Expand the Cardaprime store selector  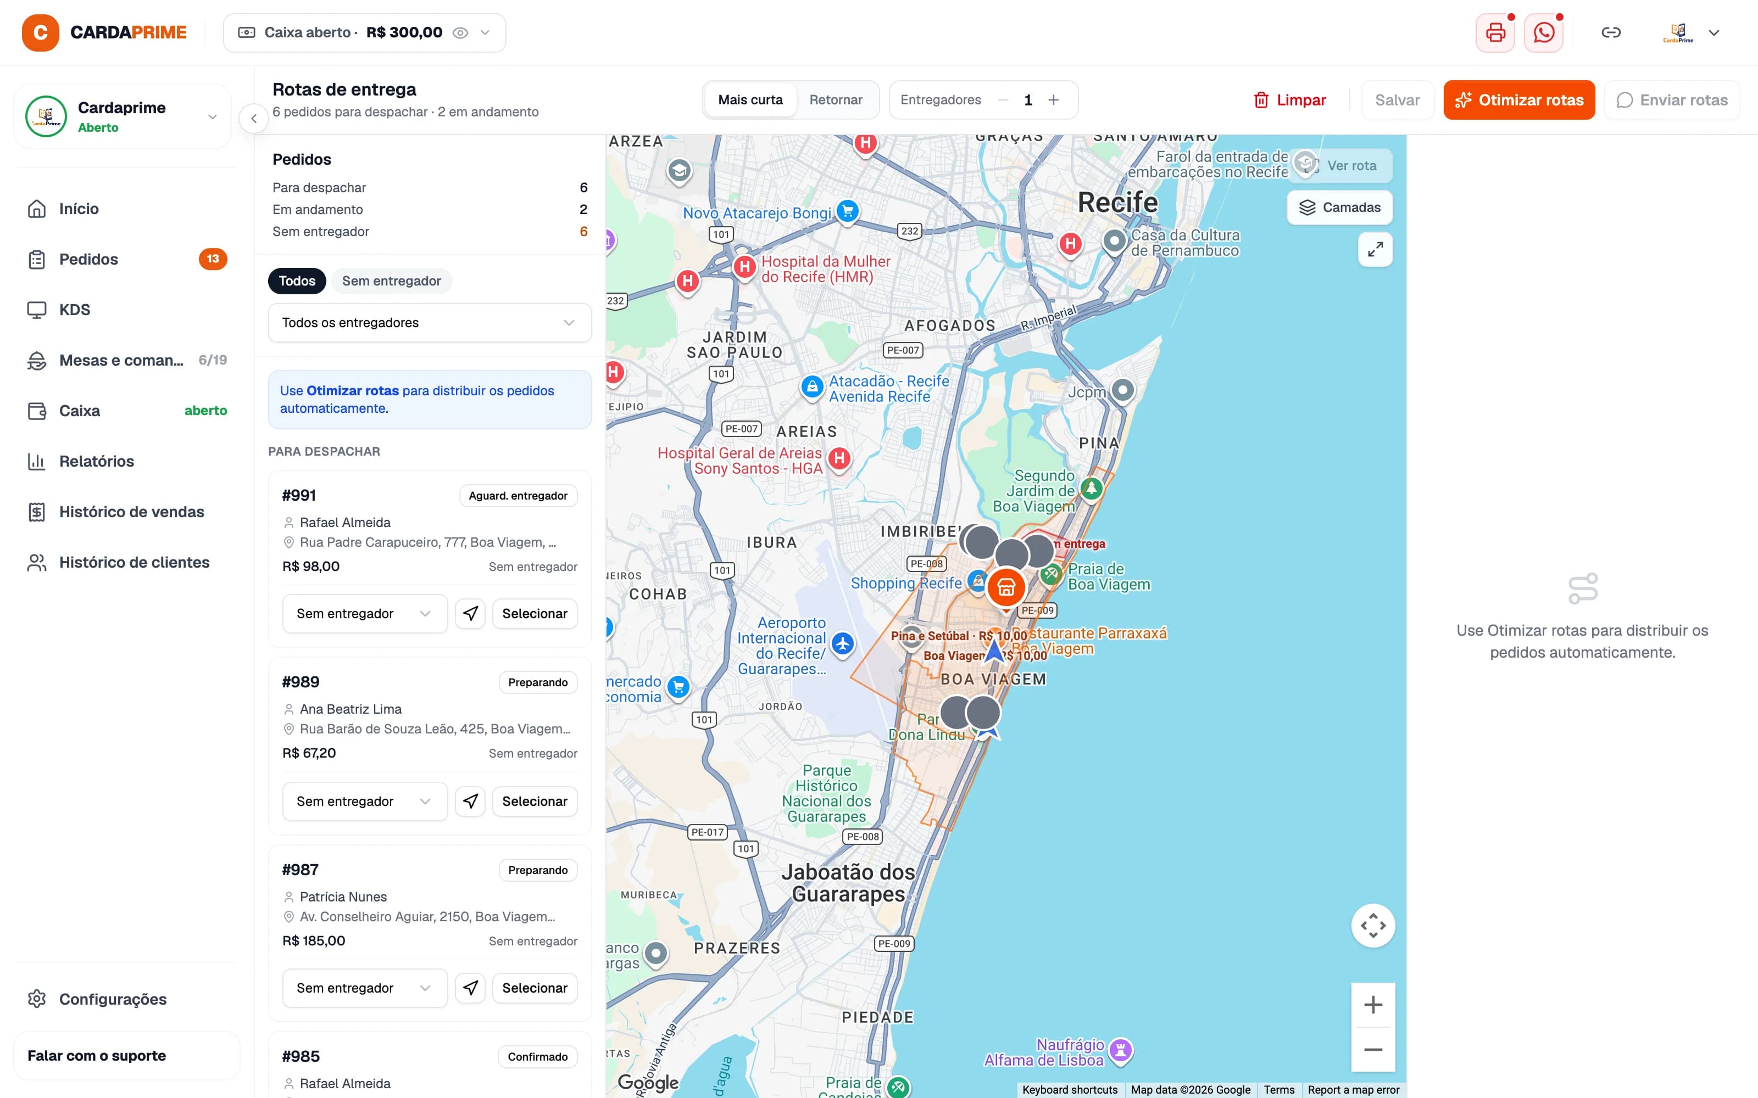122,116
